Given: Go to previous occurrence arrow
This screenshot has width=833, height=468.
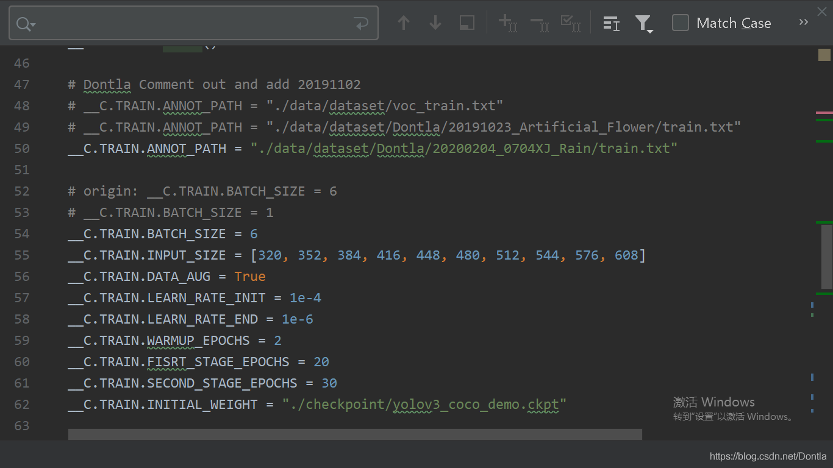Looking at the screenshot, I should (x=403, y=23).
